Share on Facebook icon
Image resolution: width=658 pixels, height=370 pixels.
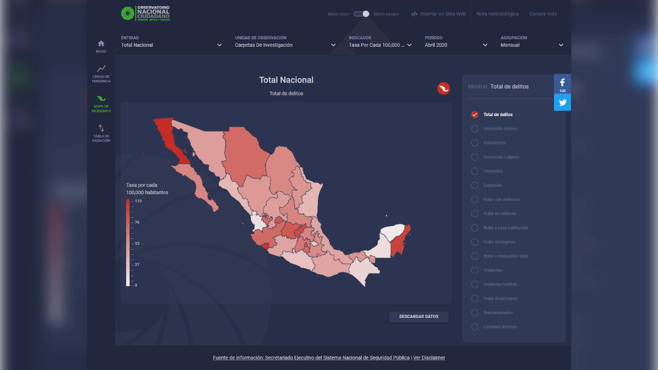[562, 83]
